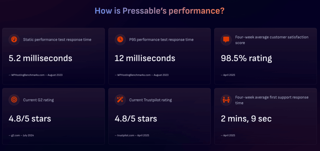320x151 pixels.
Task: Click the target icon beside G2 rating
Action: pyautogui.click(x=14, y=100)
